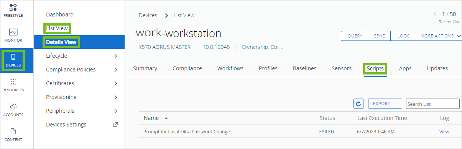Open the Resources section icon
462x149 pixels.
tap(13, 82)
